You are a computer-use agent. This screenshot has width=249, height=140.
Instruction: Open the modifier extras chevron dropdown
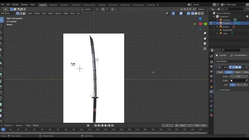243,67
